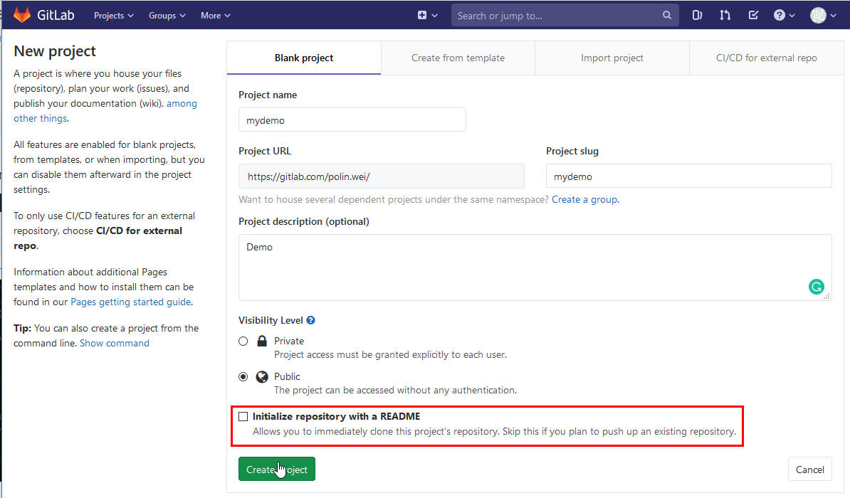Expand the user avatar chevron

click(x=833, y=16)
